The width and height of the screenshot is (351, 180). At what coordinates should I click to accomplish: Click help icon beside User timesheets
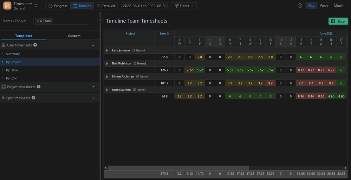35,45
